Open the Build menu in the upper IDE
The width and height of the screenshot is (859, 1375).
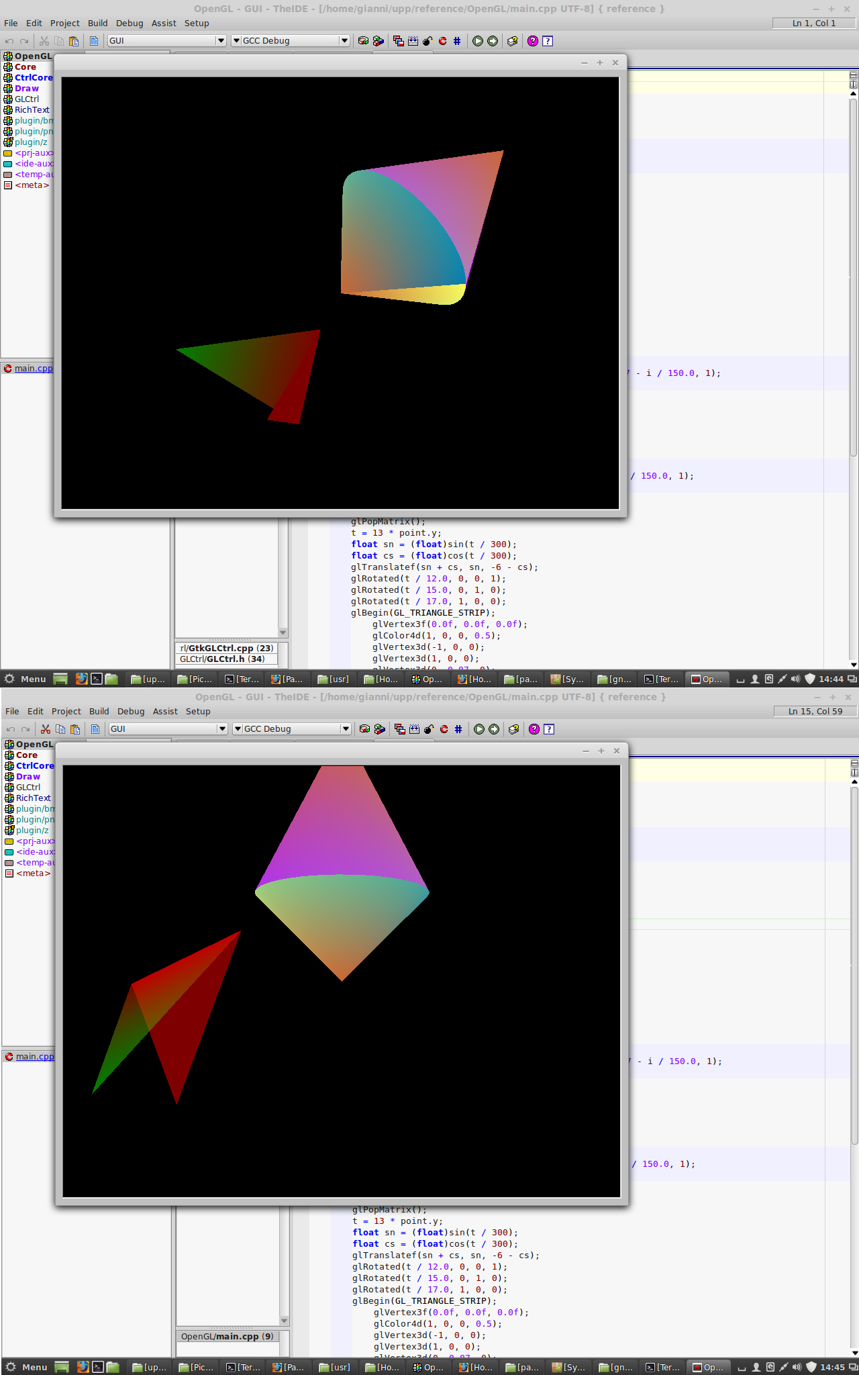click(x=98, y=23)
